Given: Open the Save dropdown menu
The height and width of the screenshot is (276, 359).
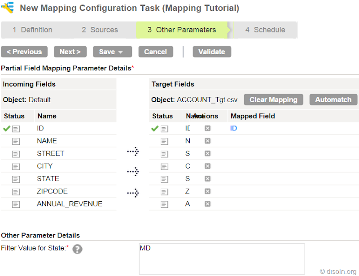Looking at the screenshot, I should pyautogui.click(x=112, y=52).
